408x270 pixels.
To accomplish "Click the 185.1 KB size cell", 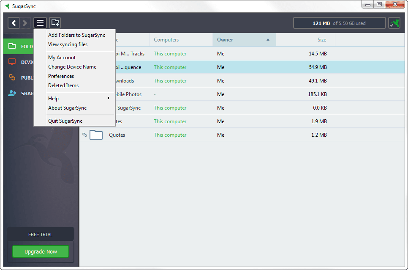I will [x=317, y=94].
